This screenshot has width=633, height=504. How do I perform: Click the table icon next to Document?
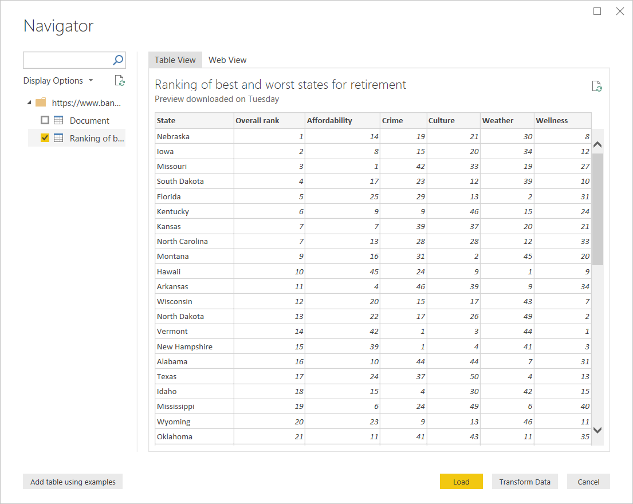[58, 120]
